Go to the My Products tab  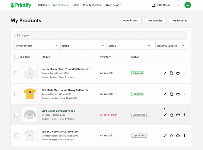(x=60, y=5)
